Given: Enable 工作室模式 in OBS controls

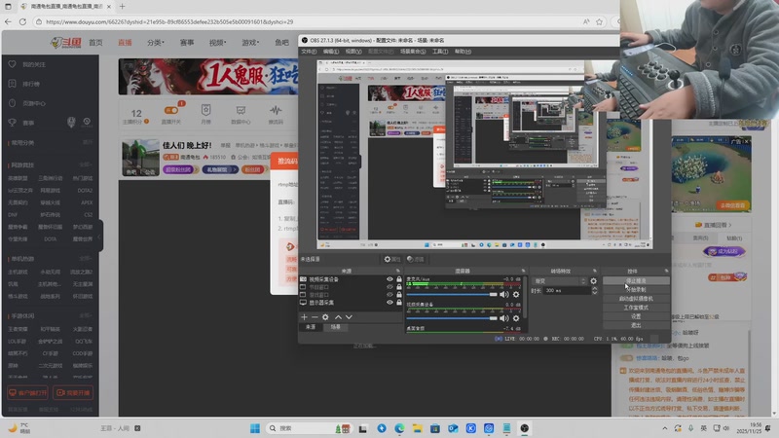Looking at the screenshot, I should pos(636,308).
